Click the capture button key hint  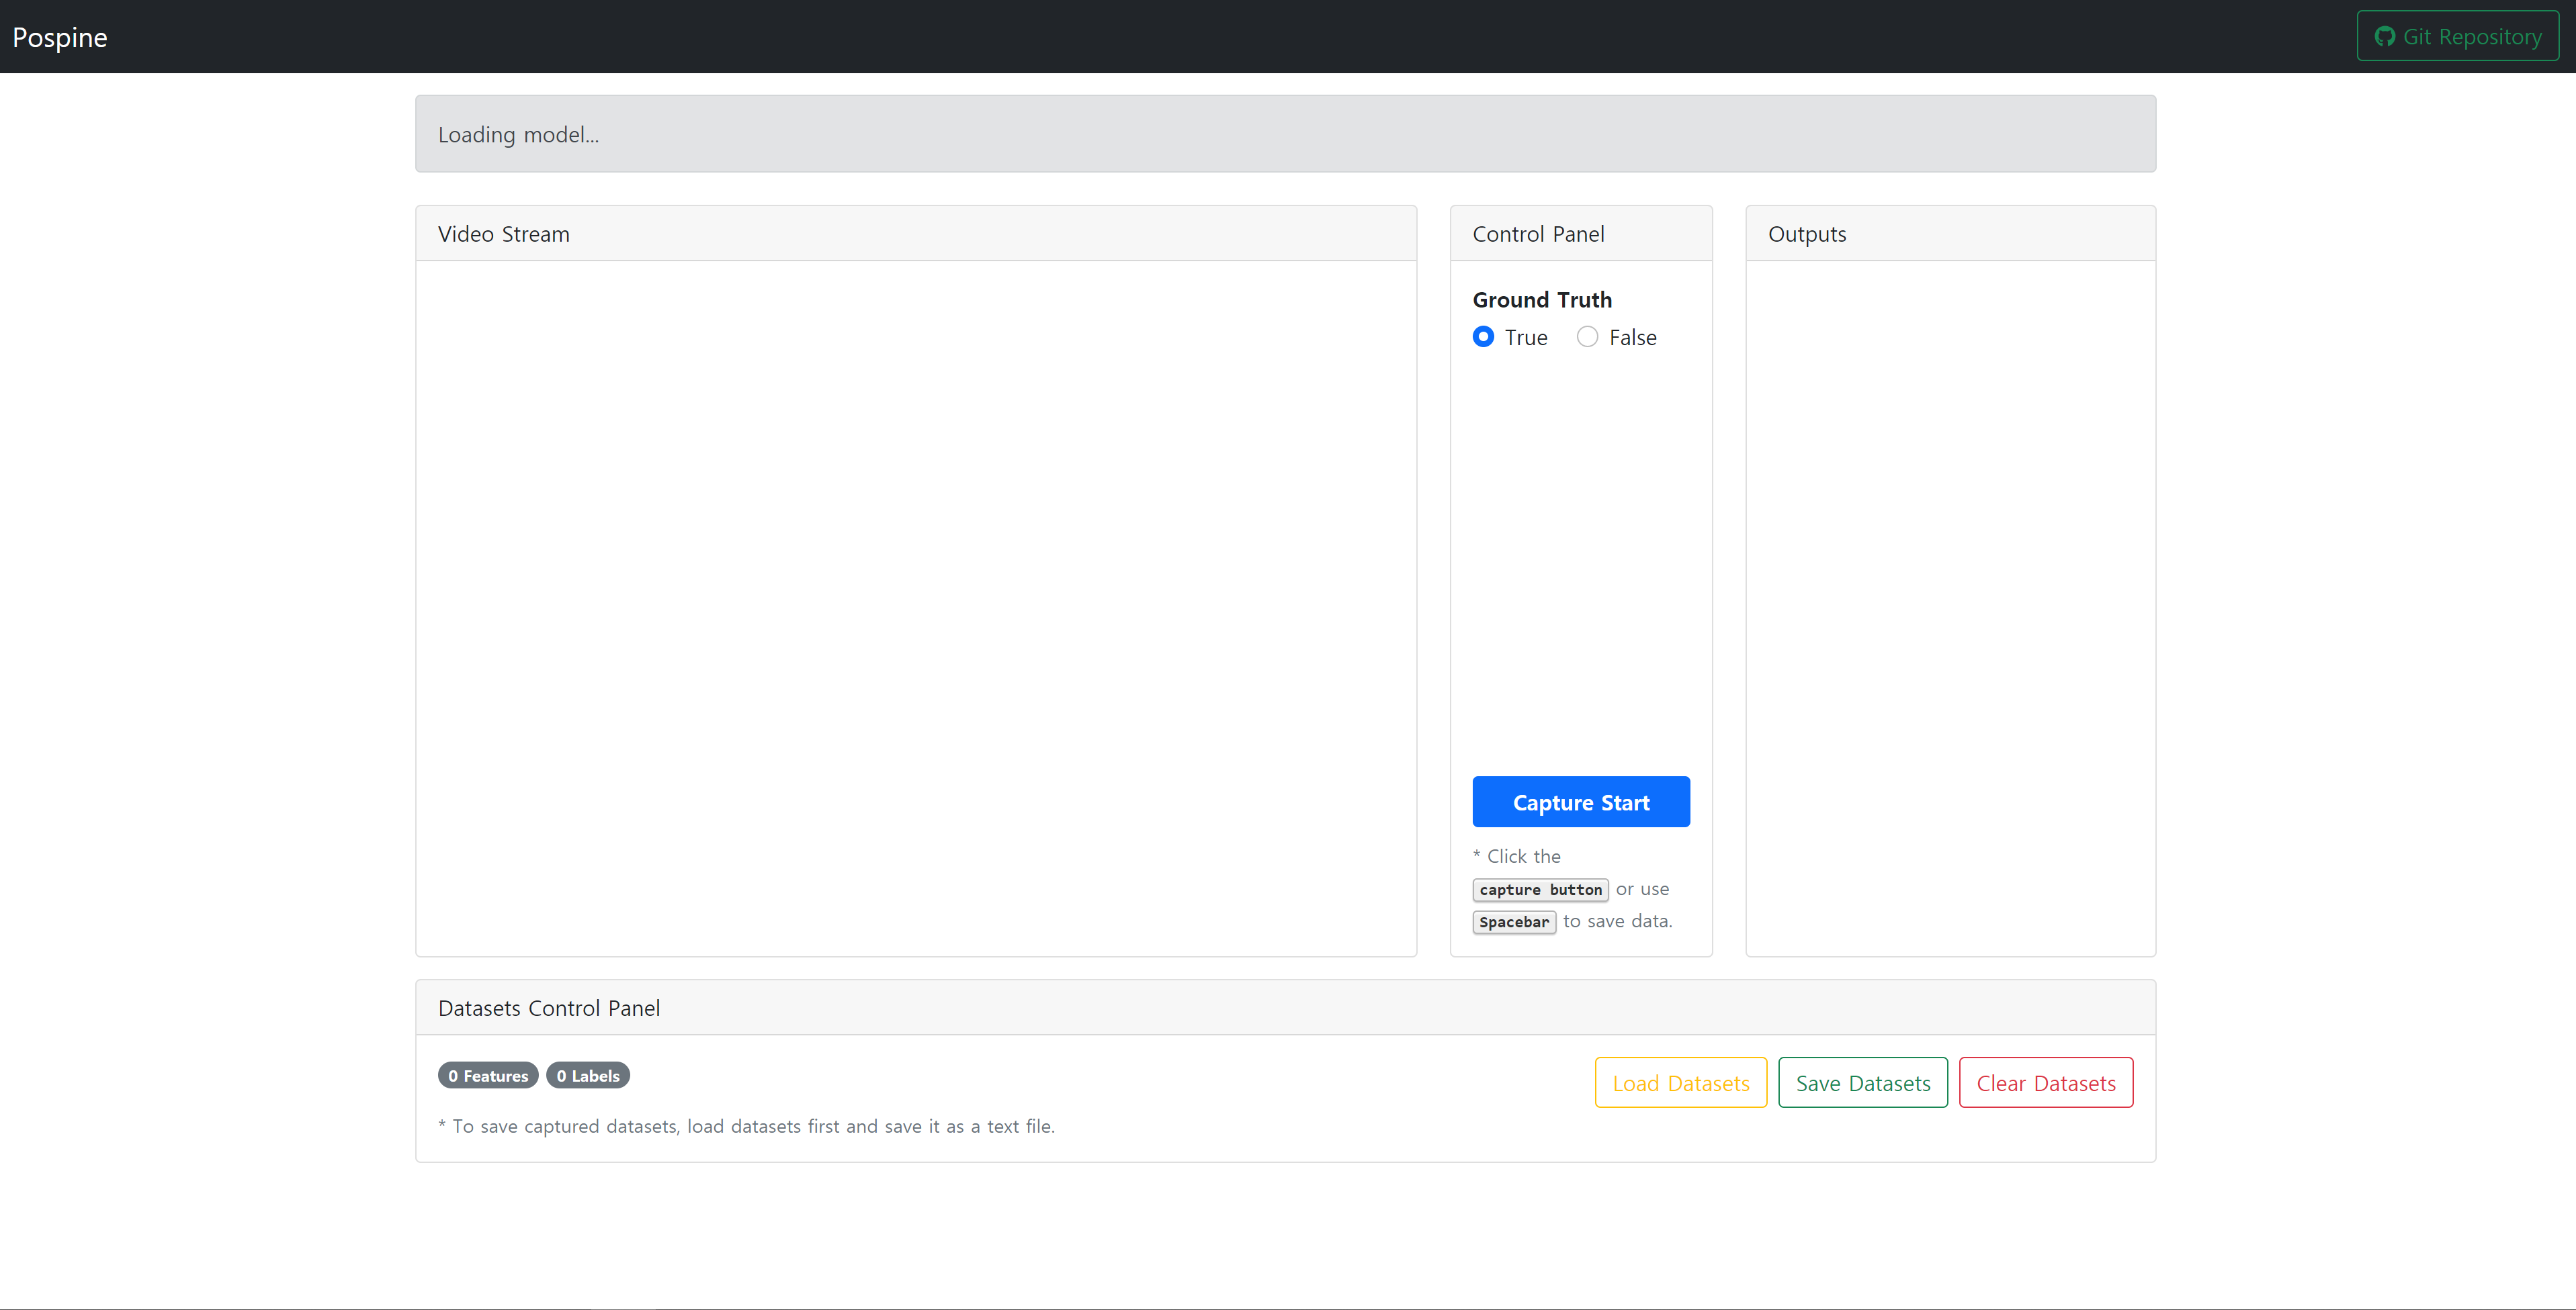tap(1540, 889)
